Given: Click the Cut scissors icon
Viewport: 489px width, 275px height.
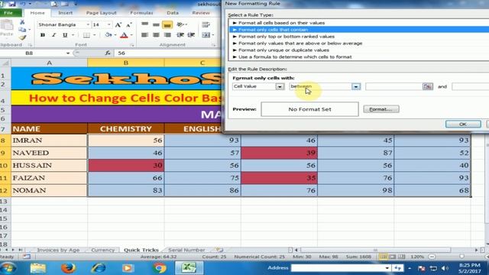Looking at the screenshot, I should [x=22, y=22].
